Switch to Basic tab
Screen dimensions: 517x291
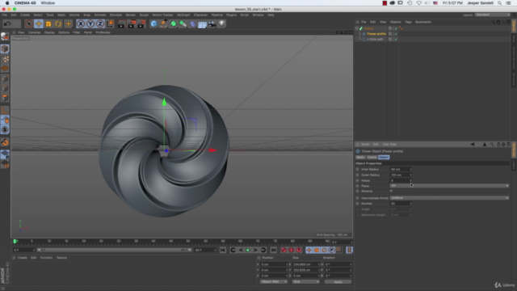click(360, 158)
